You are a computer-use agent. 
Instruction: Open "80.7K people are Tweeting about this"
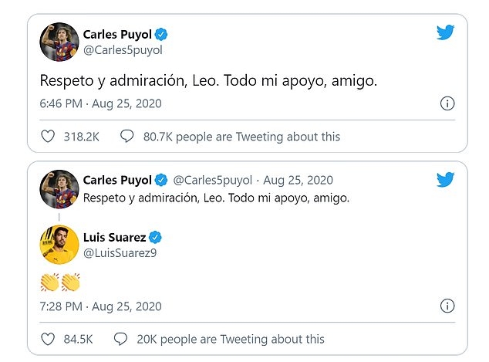[x=241, y=137]
